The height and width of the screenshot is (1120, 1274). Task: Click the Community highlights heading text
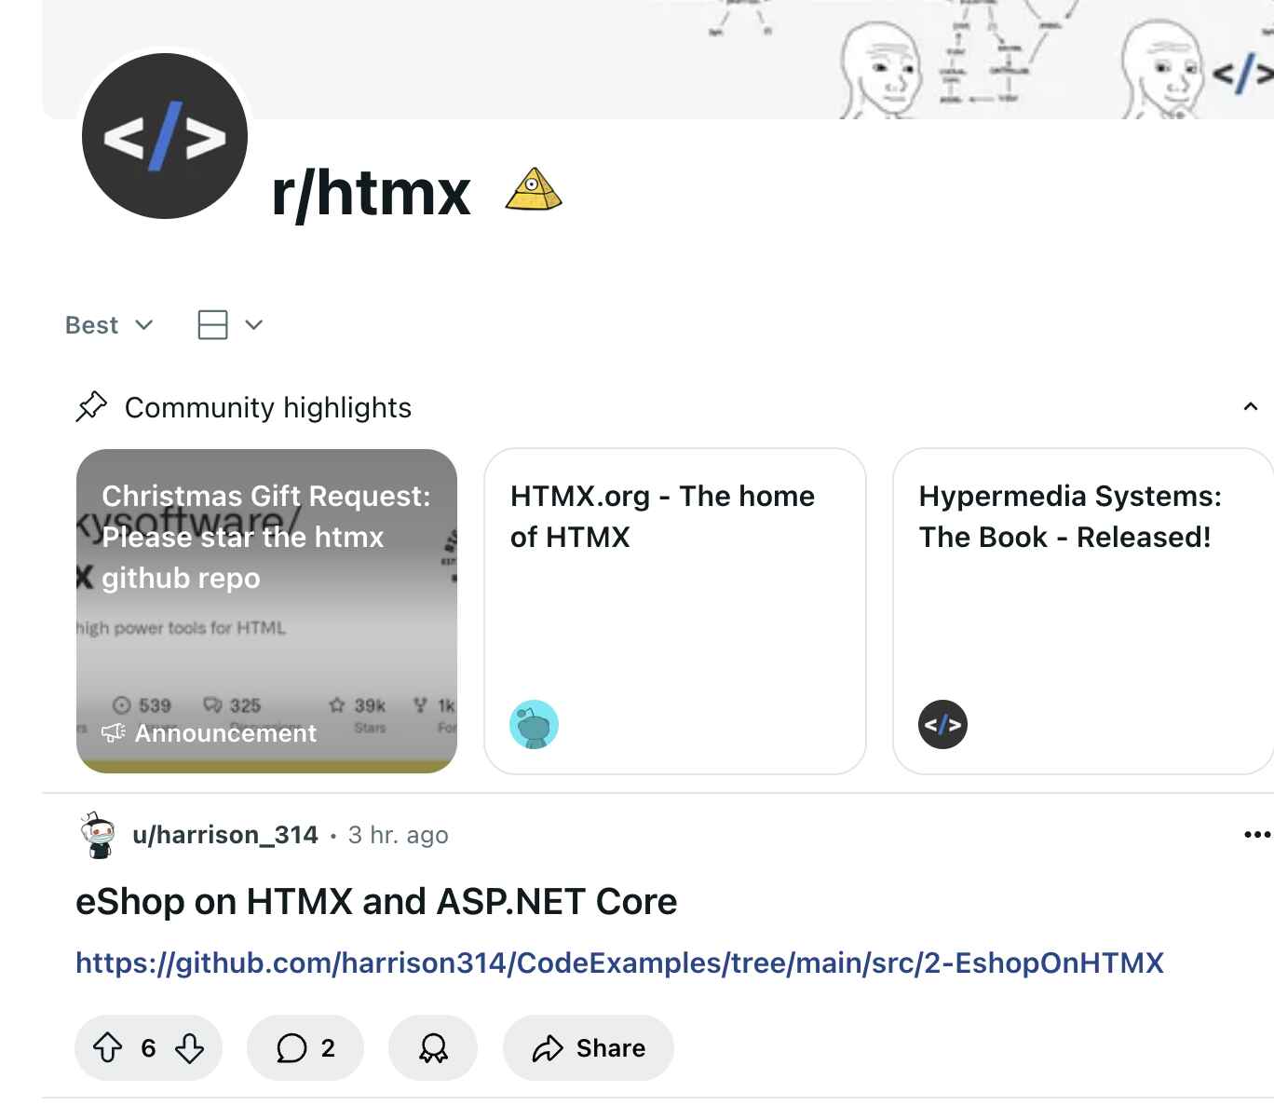point(268,407)
